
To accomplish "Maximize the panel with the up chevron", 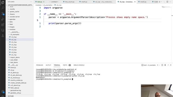I will point(168,65).
